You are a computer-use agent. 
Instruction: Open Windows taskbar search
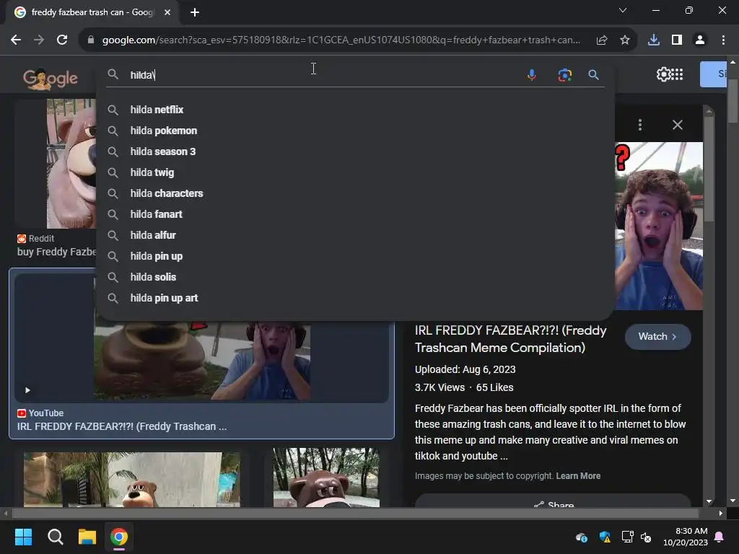click(x=55, y=537)
